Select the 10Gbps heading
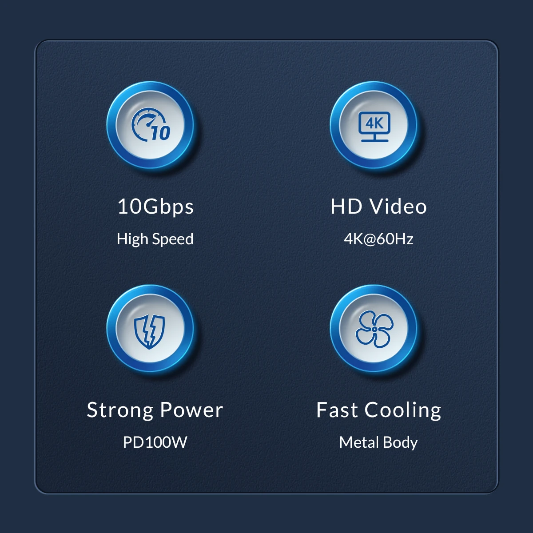 coord(155,207)
